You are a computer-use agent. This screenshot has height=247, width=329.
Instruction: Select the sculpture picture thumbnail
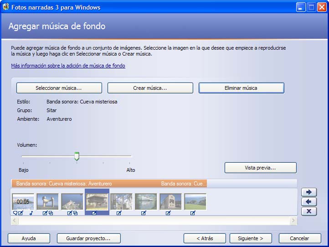pos(48,202)
